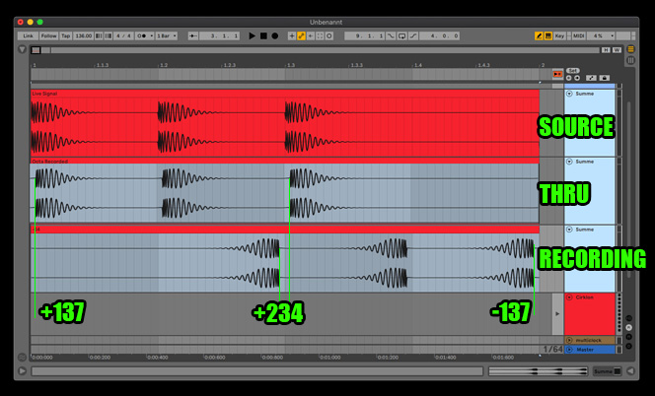Click the tempo field showing 138.00
This screenshot has width=655, height=396.
pyautogui.click(x=83, y=35)
